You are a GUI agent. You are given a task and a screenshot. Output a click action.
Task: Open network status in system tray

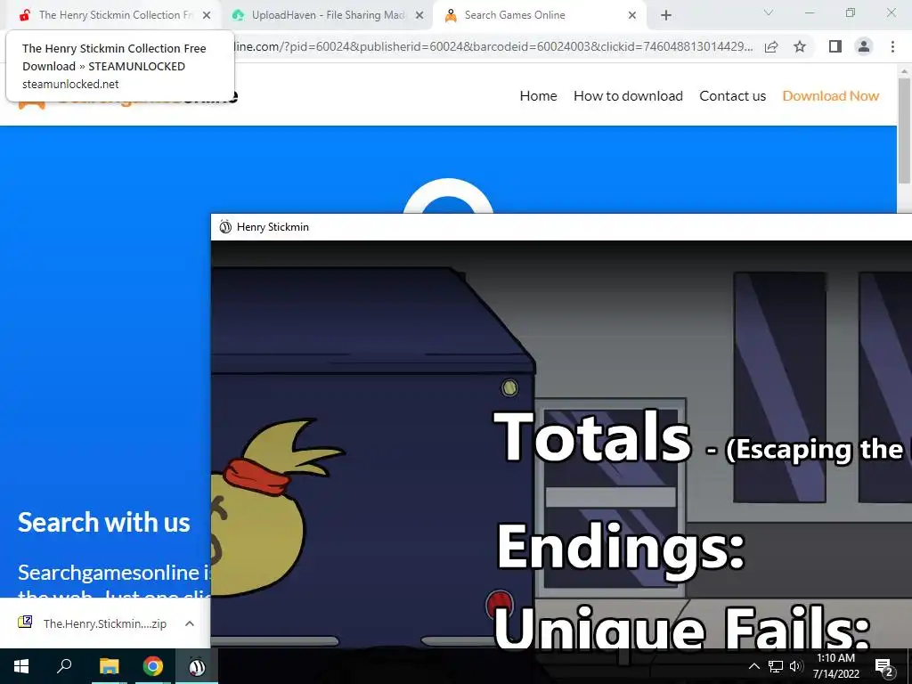click(776, 666)
